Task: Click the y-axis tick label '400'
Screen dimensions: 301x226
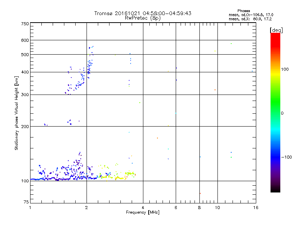Action: (x=25, y=72)
